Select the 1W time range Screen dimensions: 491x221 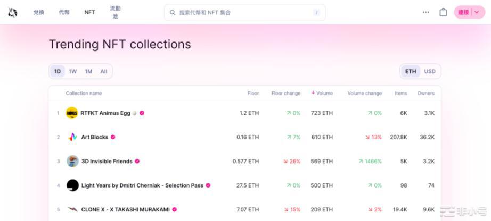pyautogui.click(x=72, y=71)
